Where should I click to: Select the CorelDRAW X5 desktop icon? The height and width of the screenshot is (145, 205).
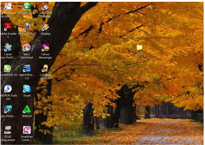(8, 68)
